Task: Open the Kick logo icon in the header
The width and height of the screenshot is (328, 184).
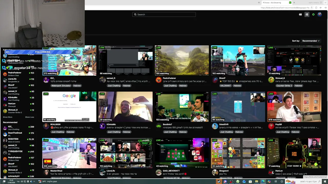Action: coord(300,15)
